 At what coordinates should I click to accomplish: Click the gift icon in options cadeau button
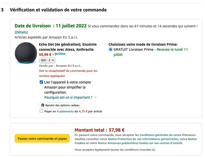pos(43,105)
